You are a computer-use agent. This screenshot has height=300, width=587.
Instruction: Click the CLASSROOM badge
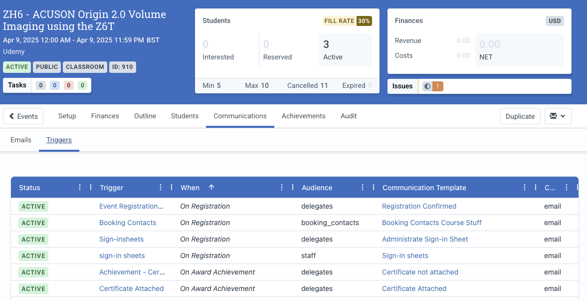(x=85, y=67)
